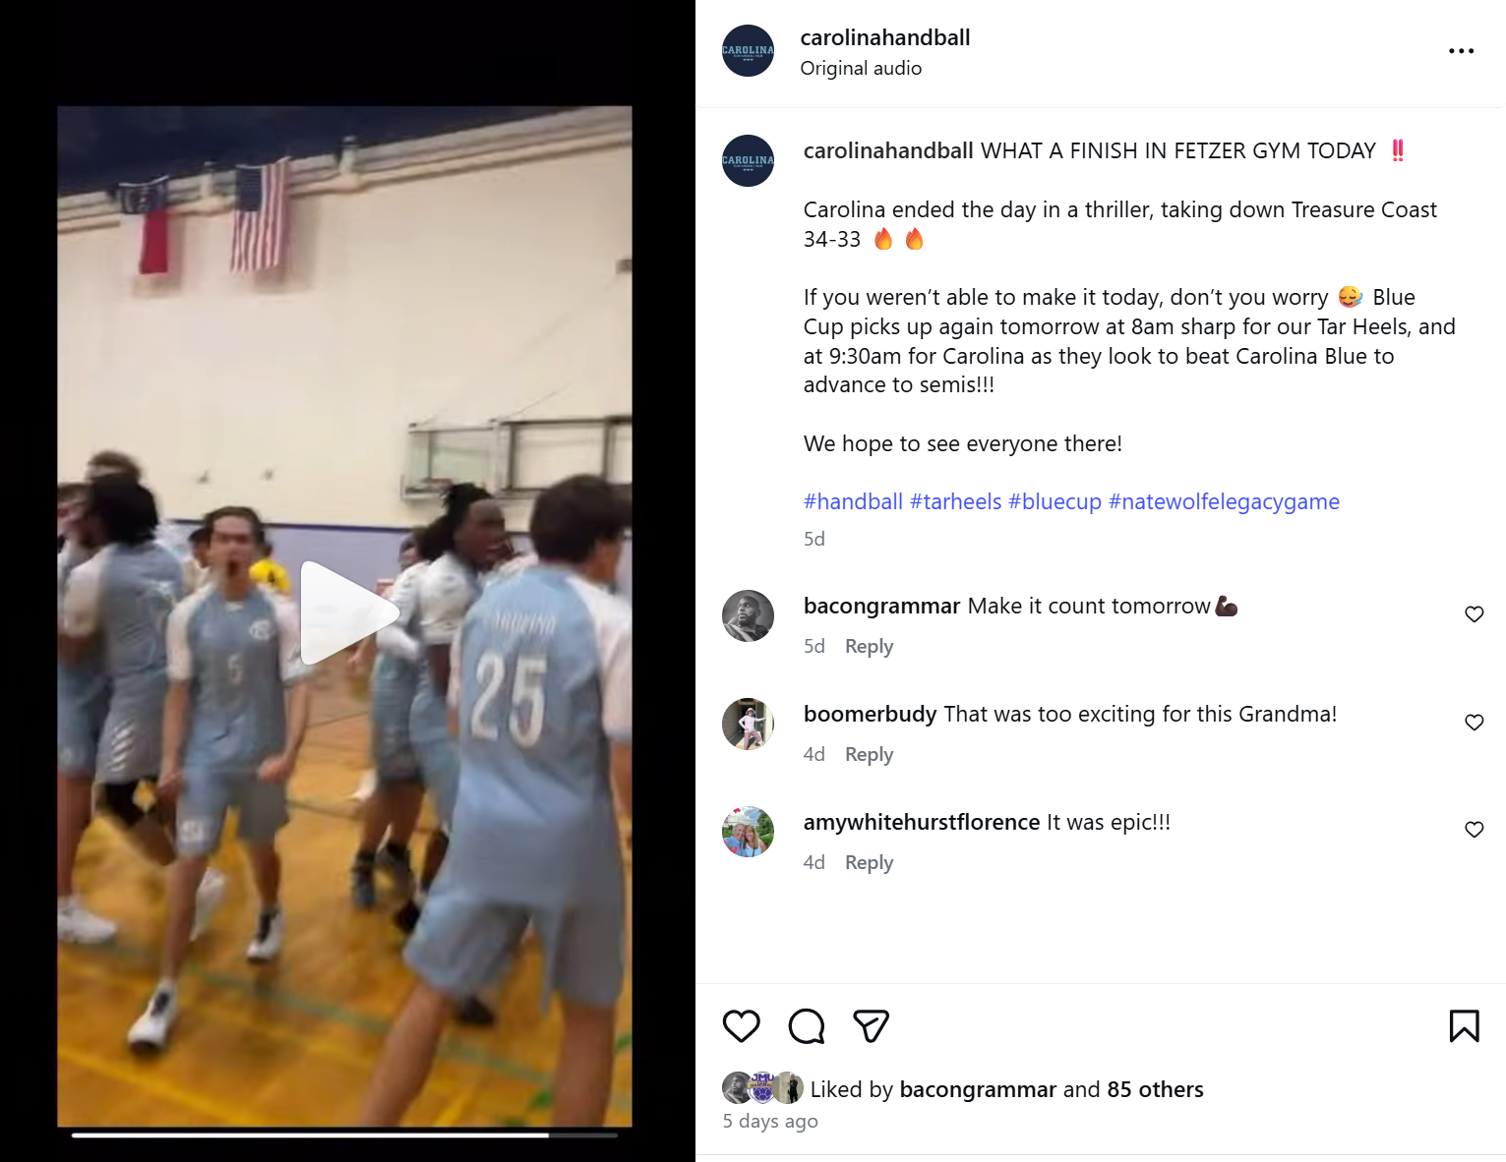Image resolution: width=1506 pixels, height=1162 pixels.
Task: Like boomerbudy's comment
Action: pyautogui.click(x=1474, y=723)
